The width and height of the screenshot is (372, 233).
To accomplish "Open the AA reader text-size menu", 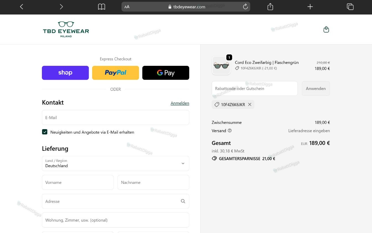I will click(x=127, y=7).
